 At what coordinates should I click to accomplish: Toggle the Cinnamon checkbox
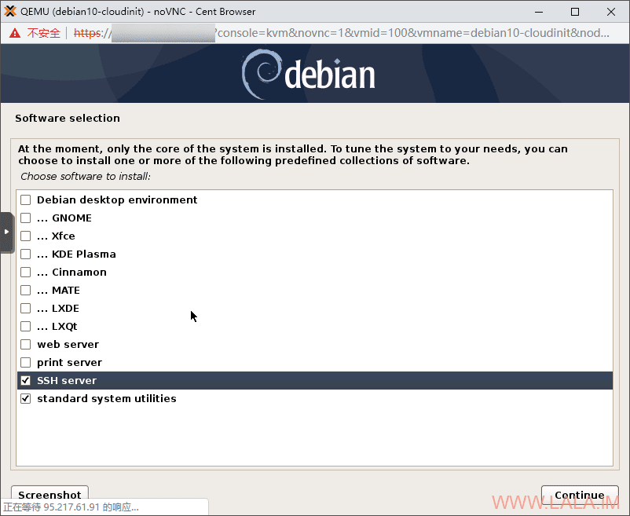coord(26,273)
